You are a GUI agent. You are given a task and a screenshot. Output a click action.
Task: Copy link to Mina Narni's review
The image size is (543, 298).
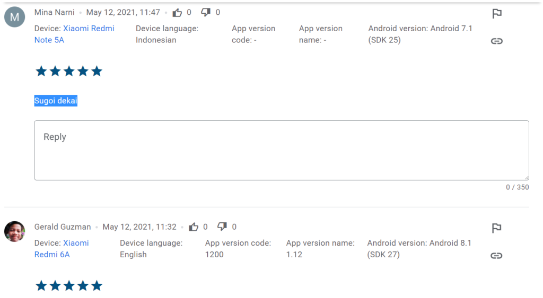[497, 41]
